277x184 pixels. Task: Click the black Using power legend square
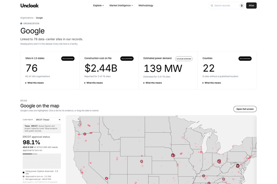pos(23,172)
